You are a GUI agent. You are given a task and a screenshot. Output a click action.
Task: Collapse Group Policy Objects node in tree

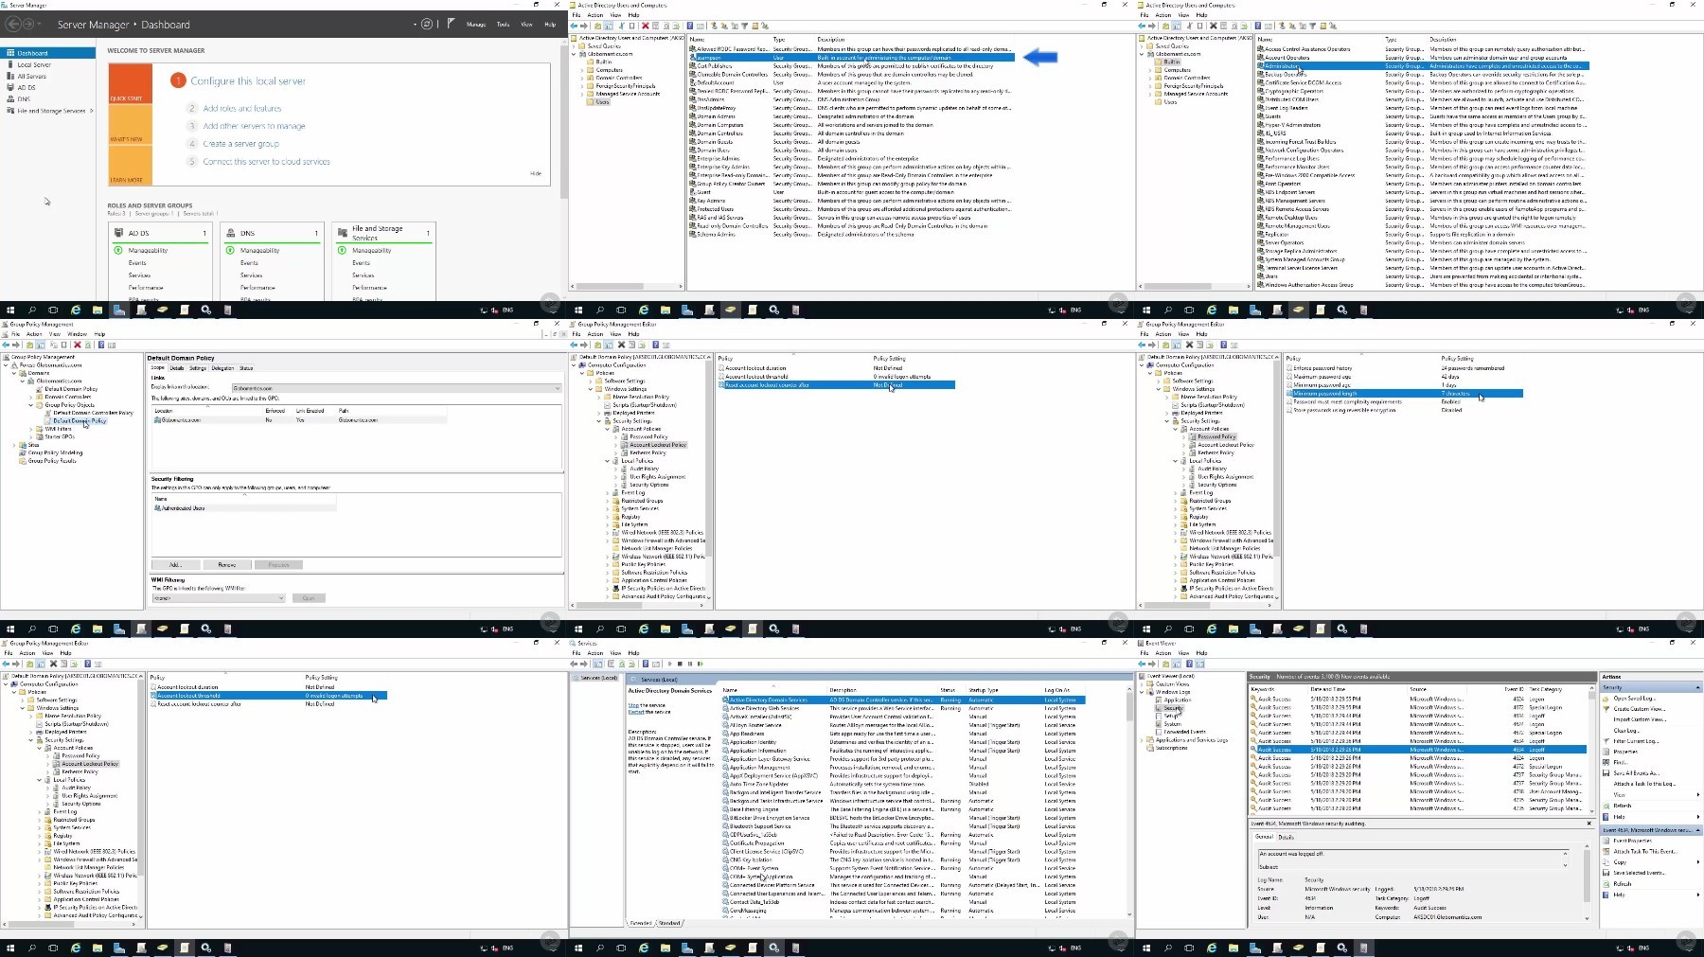[x=31, y=404]
